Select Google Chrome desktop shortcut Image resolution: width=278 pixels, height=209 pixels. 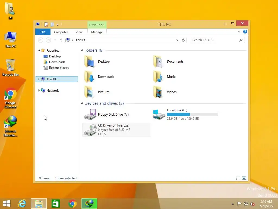point(11,98)
